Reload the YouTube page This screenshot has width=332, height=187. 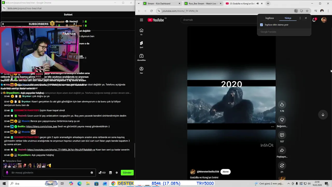pos(151,11)
